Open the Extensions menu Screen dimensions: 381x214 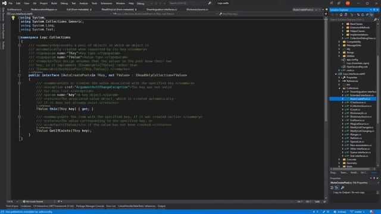(x=107, y=4)
